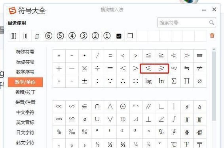Image resolution: width=224 pixels, height=148 pixels.
Task: Insert the circled number ④ from recently used
Action: tap(72, 36)
